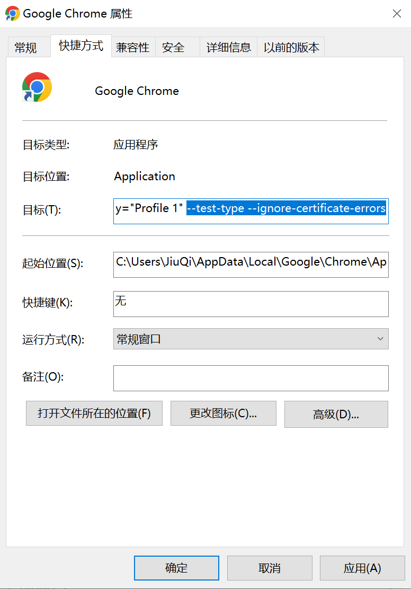Click the 快捷键(K) field showing 无
This screenshot has width=411, height=589.
coord(251,304)
